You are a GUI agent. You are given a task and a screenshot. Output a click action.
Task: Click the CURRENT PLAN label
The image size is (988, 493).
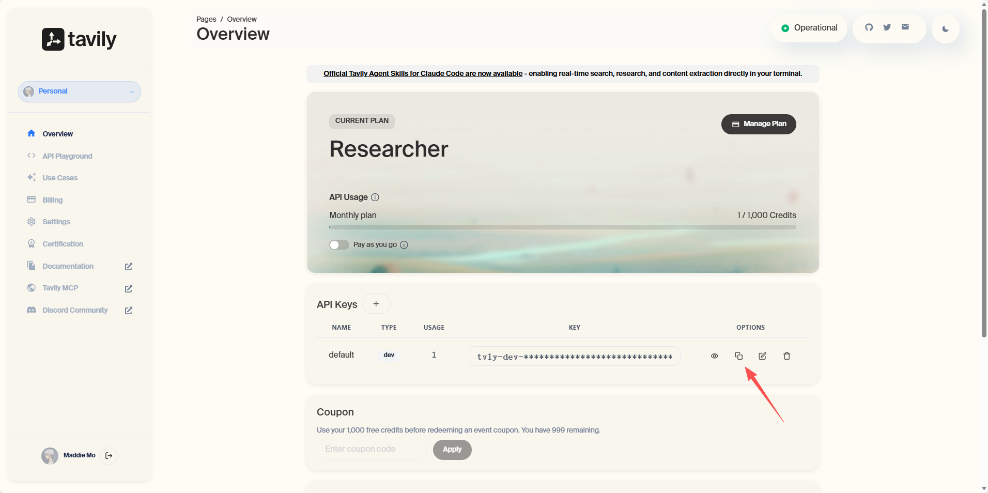362,121
